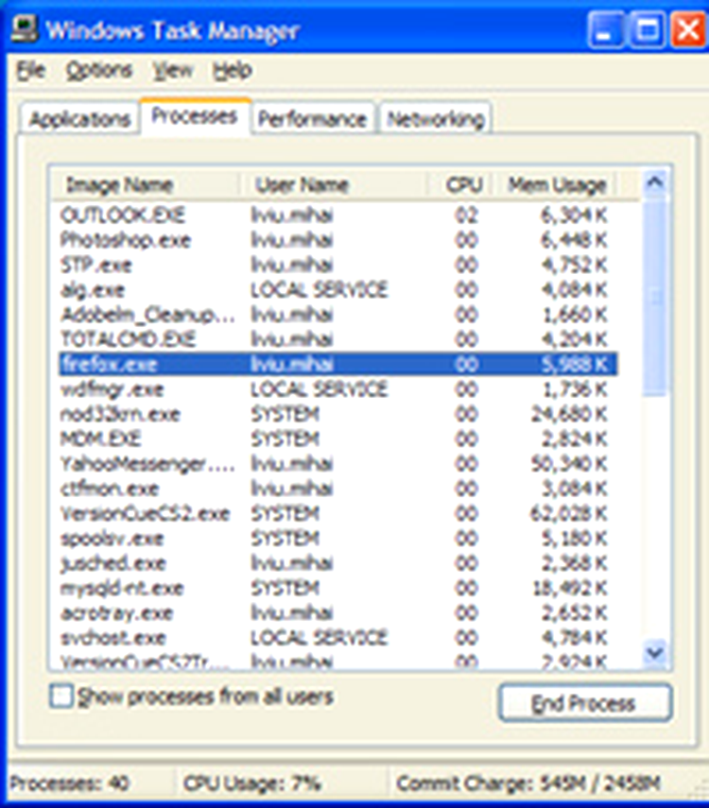This screenshot has width=709, height=808.
Task: Sort by Image Name column header
Action: 145,184
